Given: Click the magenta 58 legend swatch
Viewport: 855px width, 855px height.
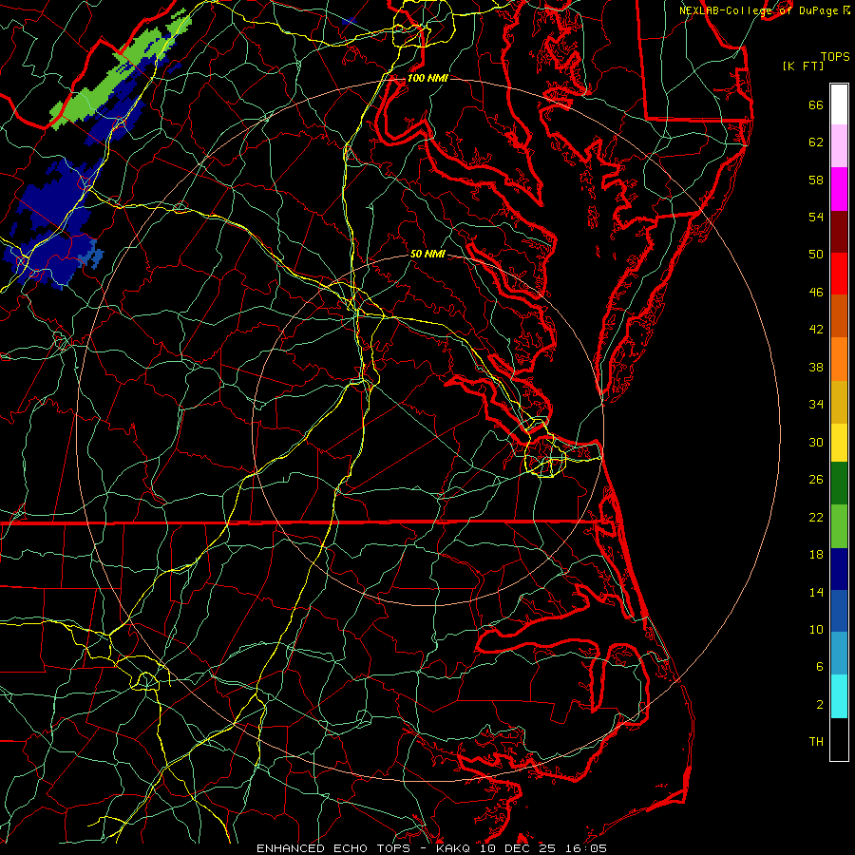Looking at the screenshot, I should 839,189.
